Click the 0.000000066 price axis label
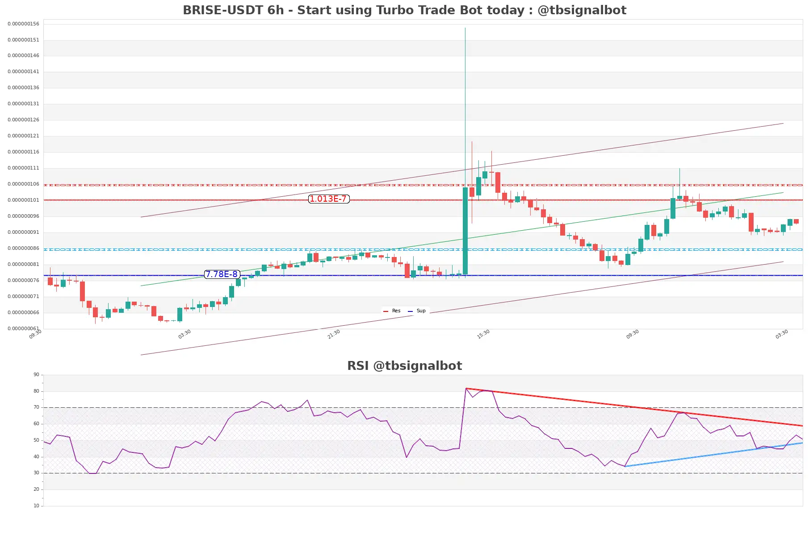The height and width of the screenshot is (539, 809). (23, 313)
